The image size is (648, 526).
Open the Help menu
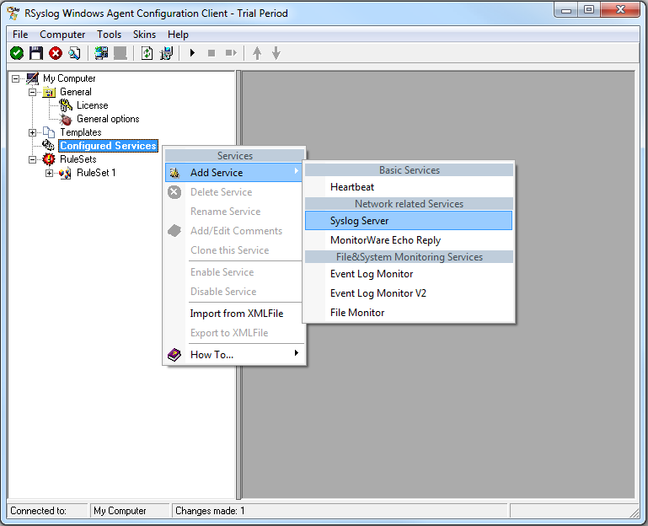178,35
